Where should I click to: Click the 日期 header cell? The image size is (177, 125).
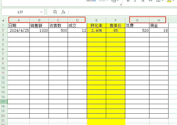pyautogui.click(x=19, y=25)
